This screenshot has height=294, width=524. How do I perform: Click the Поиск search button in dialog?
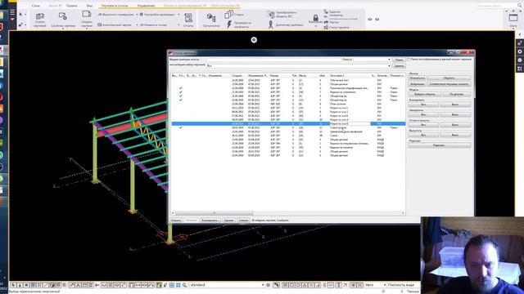tap(399, 60)
